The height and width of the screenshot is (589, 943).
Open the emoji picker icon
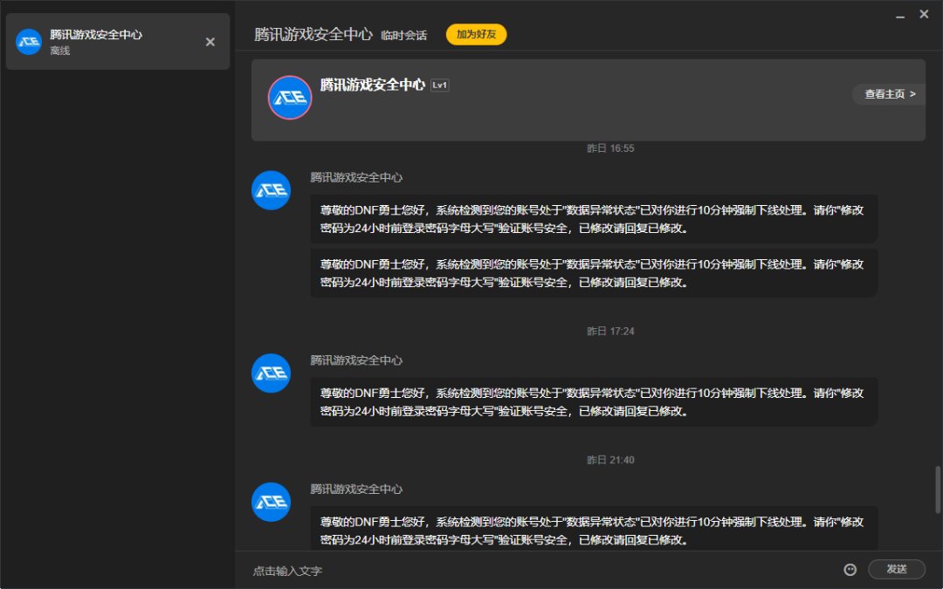coord(850,569)
